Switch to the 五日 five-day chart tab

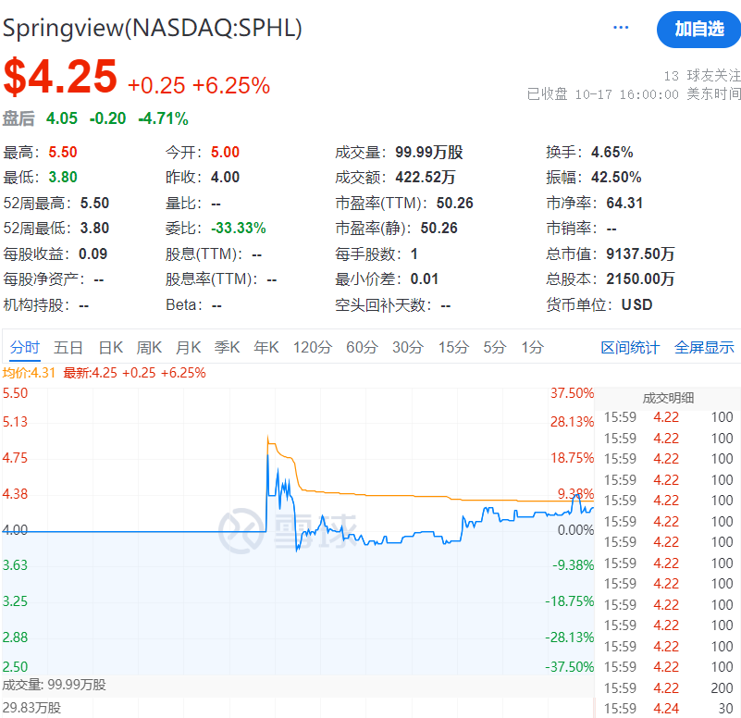point(68,347)
